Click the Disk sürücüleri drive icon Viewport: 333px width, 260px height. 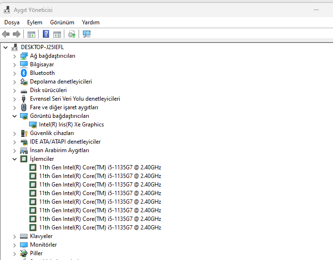(x=23, y=91)
